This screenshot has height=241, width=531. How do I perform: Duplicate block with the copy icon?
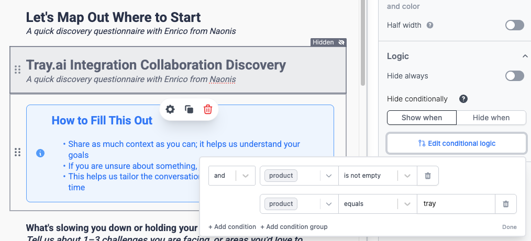[x=189, y=109]
